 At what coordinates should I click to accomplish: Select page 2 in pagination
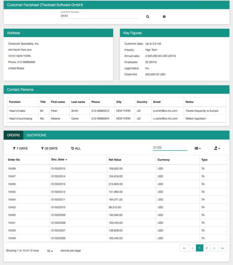pyautogui.click(x=207, y=248)
